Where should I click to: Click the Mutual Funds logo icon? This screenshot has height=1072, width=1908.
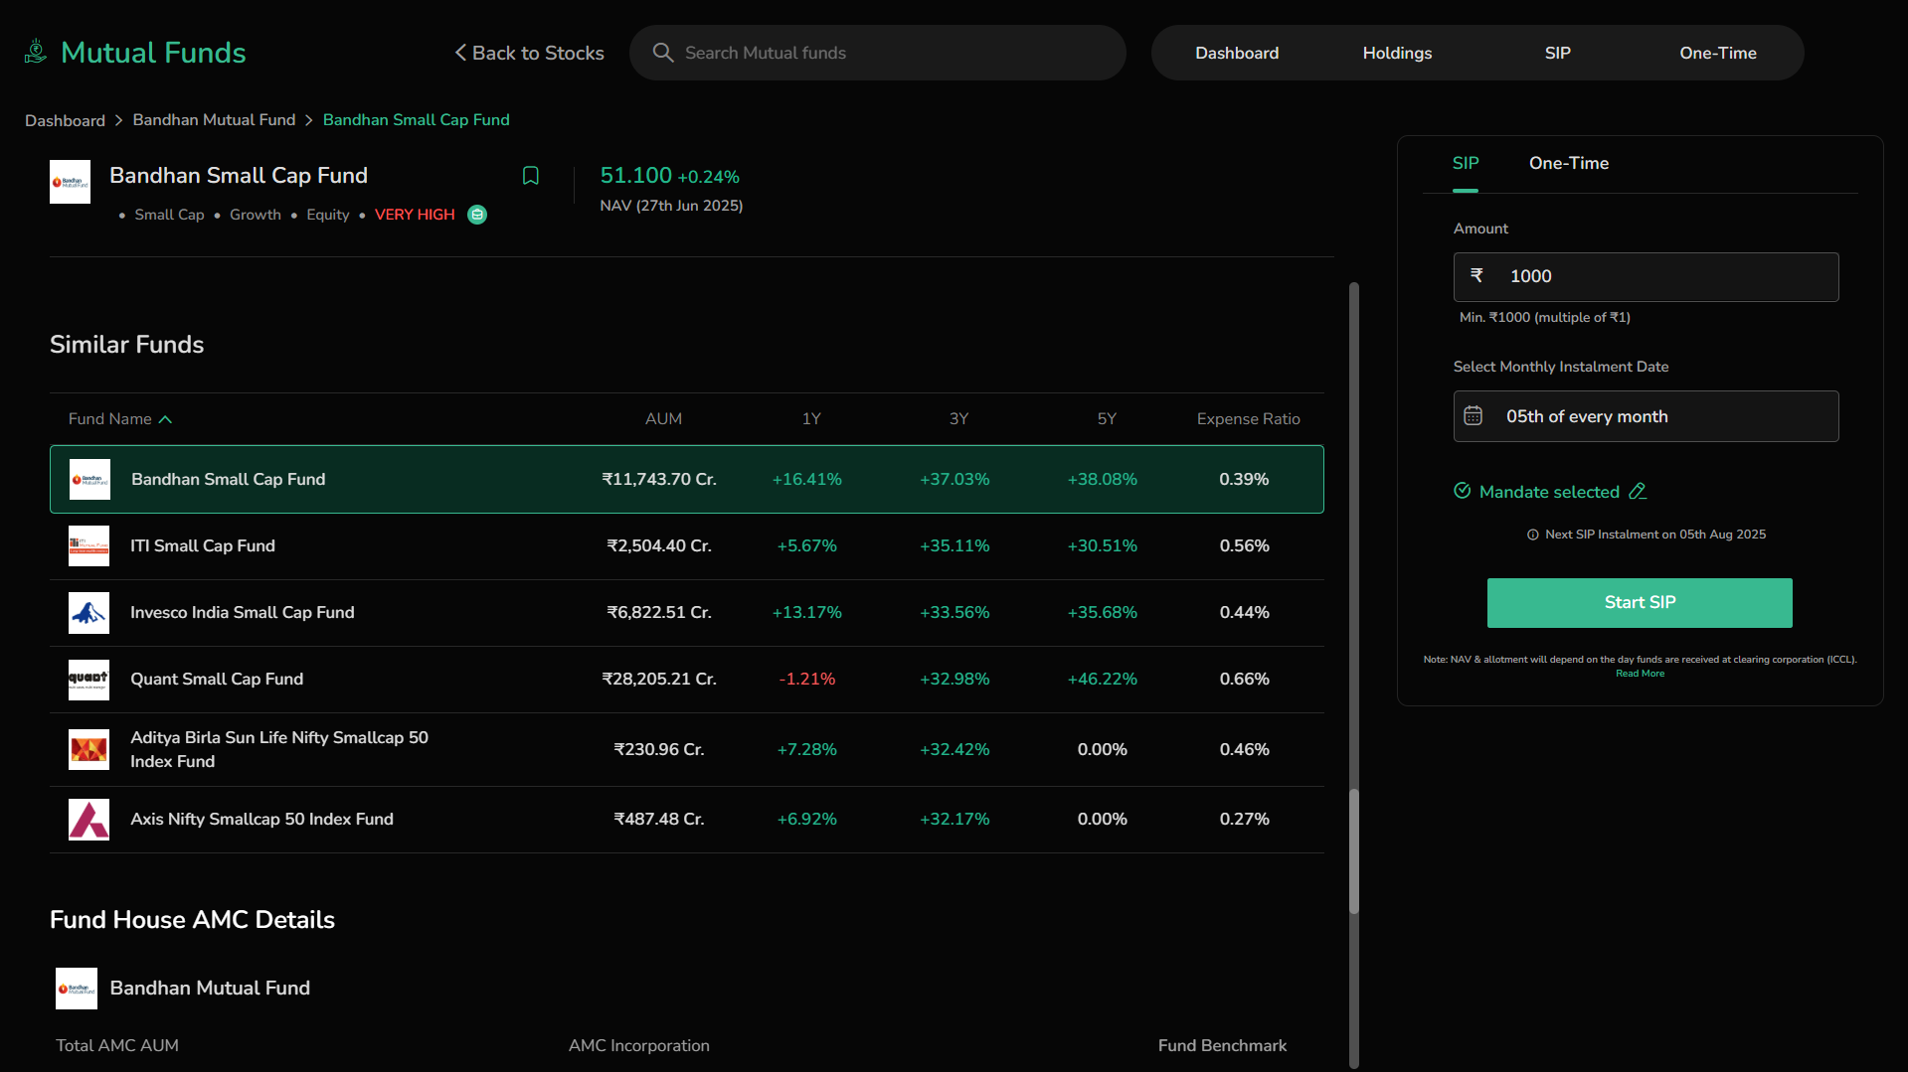[36, 52]
